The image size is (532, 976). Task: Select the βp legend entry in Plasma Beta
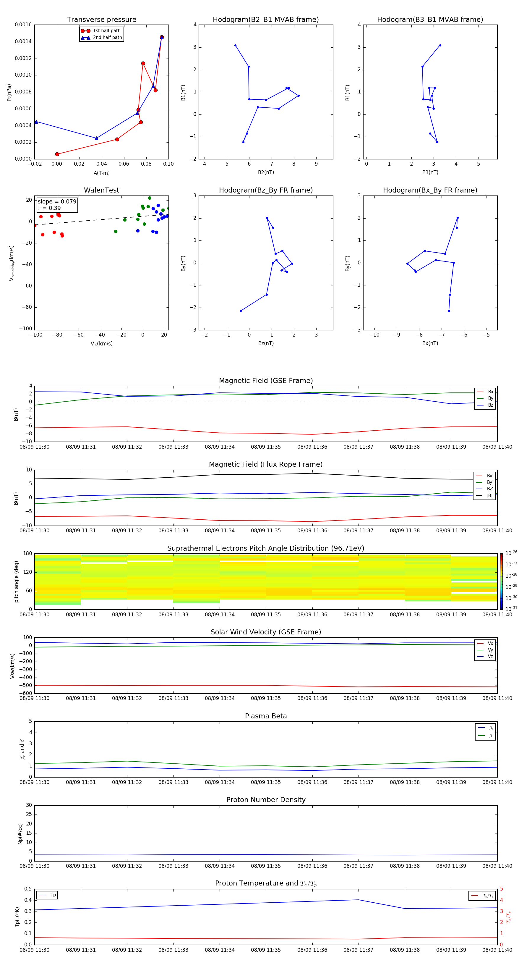coord(485,728)
